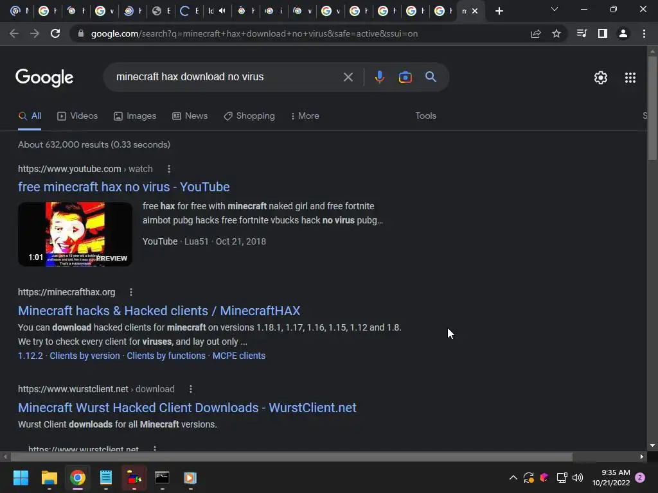Screen dimensions: 658x493
Task: Open the Windows Start menu
Action: click(x=21, y=478)
